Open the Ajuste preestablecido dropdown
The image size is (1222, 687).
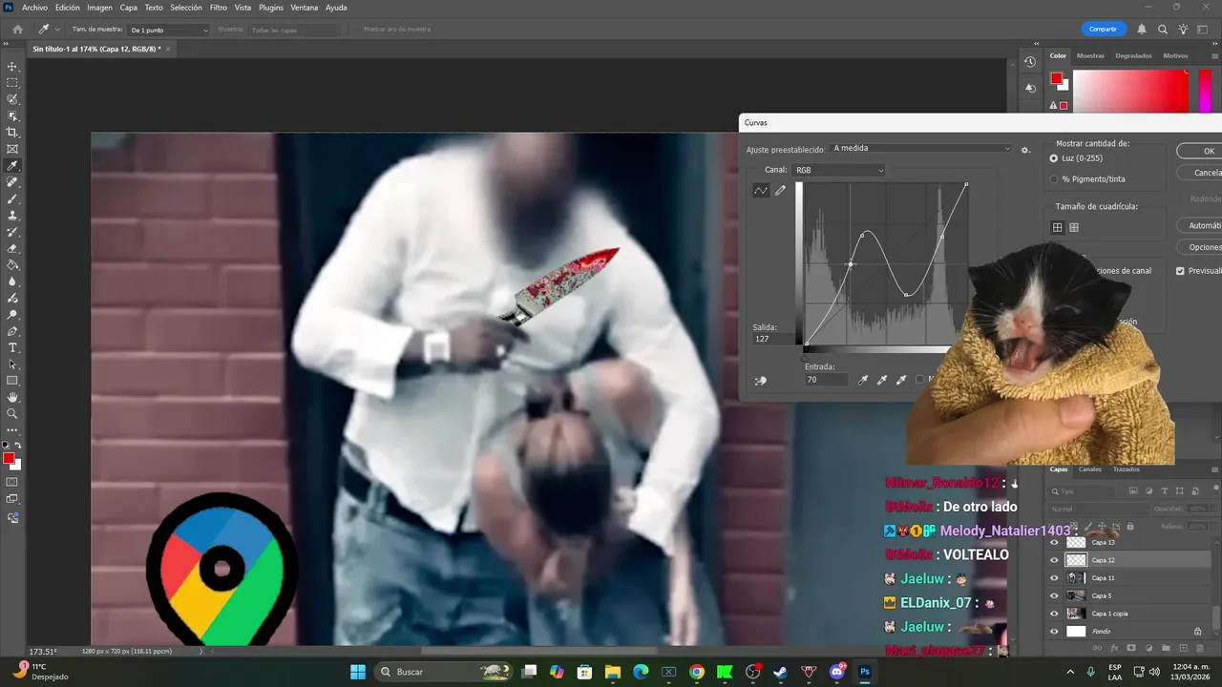point(920,149)
